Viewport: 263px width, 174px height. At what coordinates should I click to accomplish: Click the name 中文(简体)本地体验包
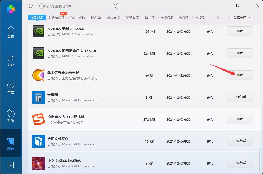tap(64, 161)
